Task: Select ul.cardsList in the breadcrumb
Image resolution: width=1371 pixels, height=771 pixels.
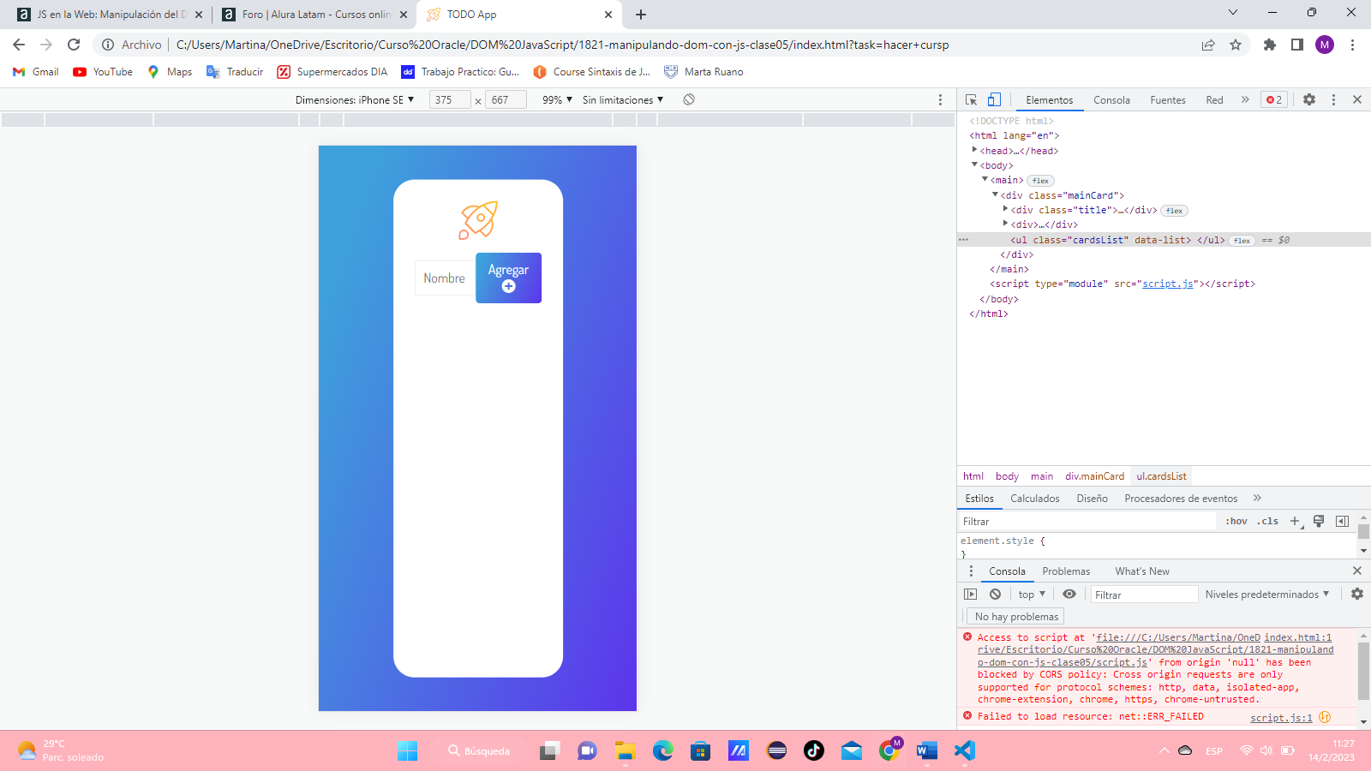Action: coord(1161,476)
